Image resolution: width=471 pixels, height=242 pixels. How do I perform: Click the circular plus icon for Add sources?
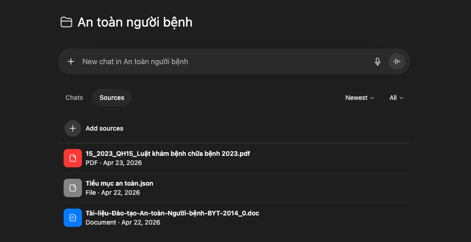coord(72,128)
